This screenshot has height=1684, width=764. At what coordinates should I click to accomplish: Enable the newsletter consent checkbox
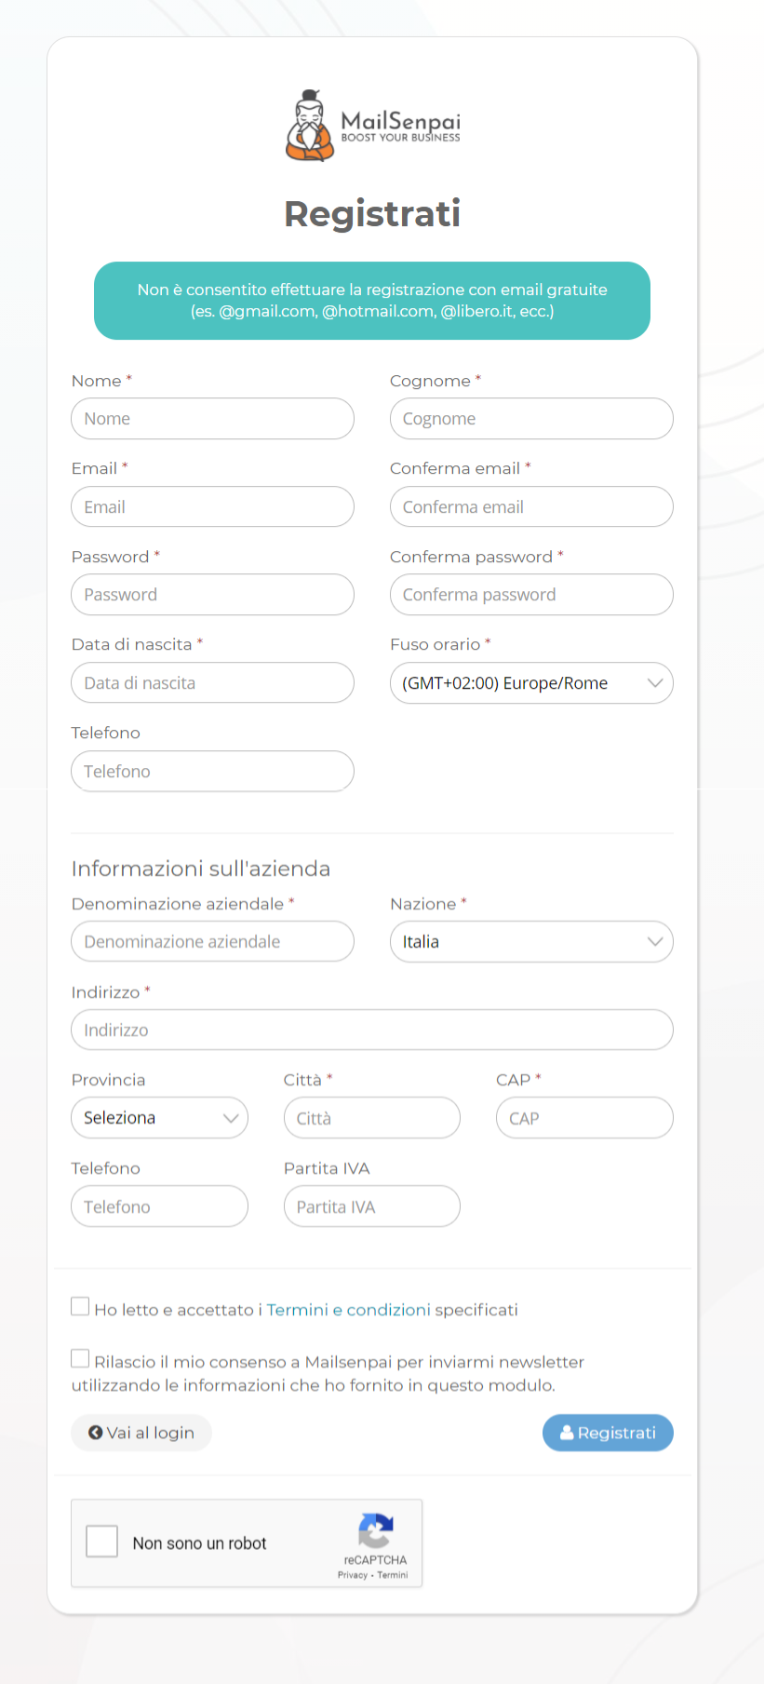click(x=81, y=1359)
